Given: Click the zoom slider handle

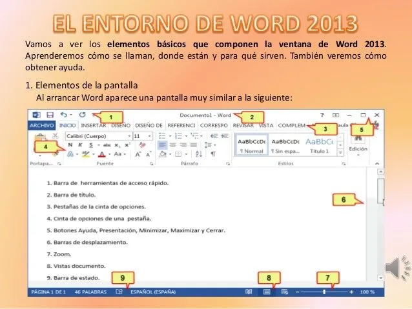Looking at the screenshot, I should click(324, 292).
